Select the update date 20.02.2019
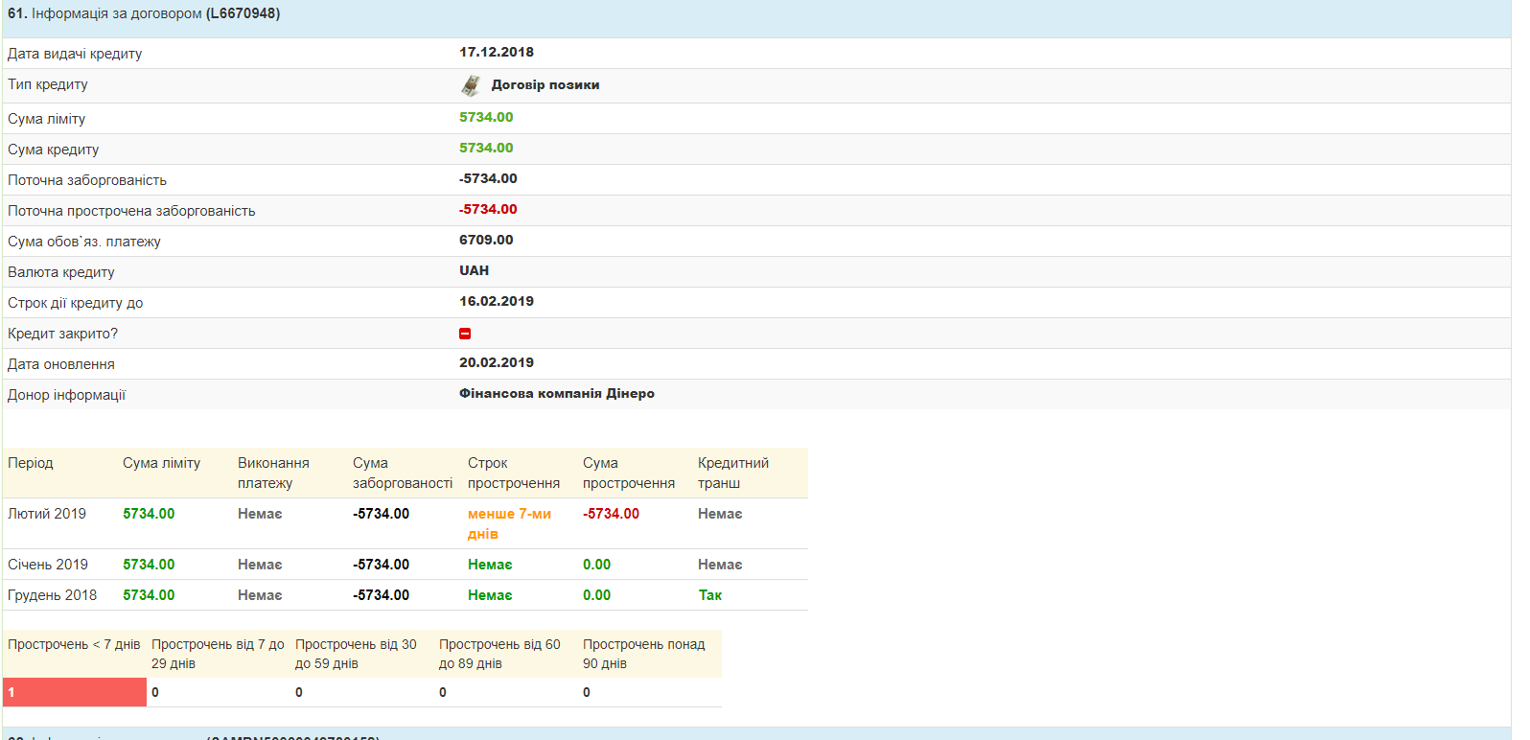This screenshot has width=1530, height=740. 497,363
